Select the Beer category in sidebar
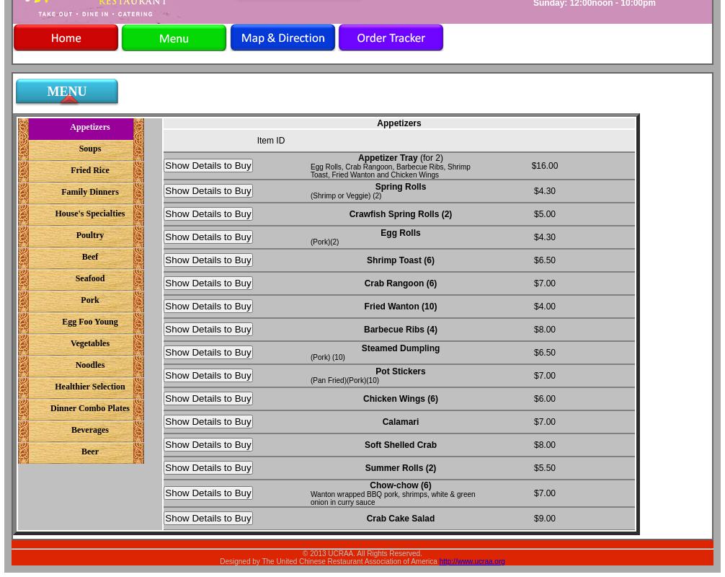Viewport: 725px width, 577px height. click(89, 452)
